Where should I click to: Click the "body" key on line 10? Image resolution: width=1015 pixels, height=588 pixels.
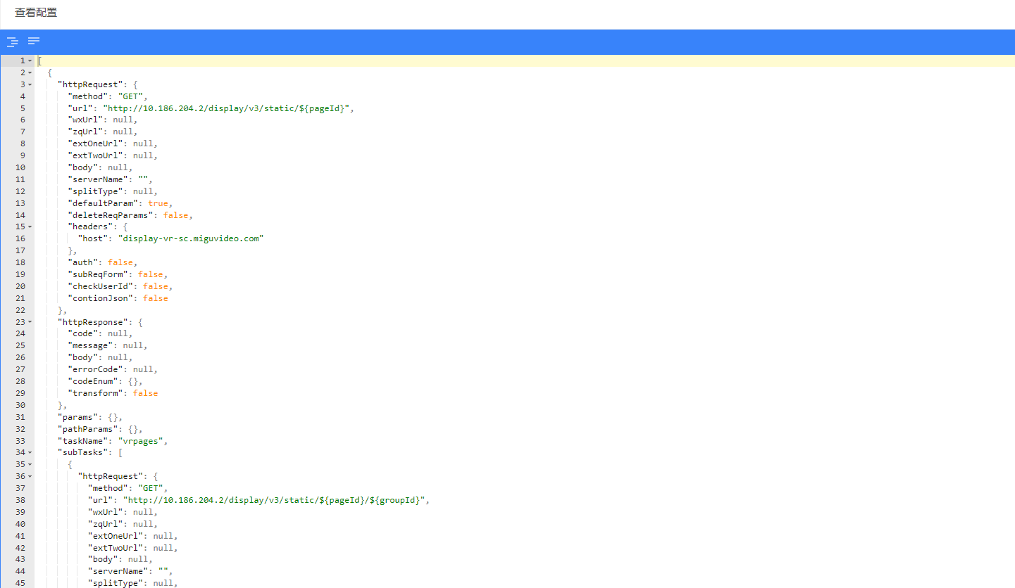tap(83, 167)
